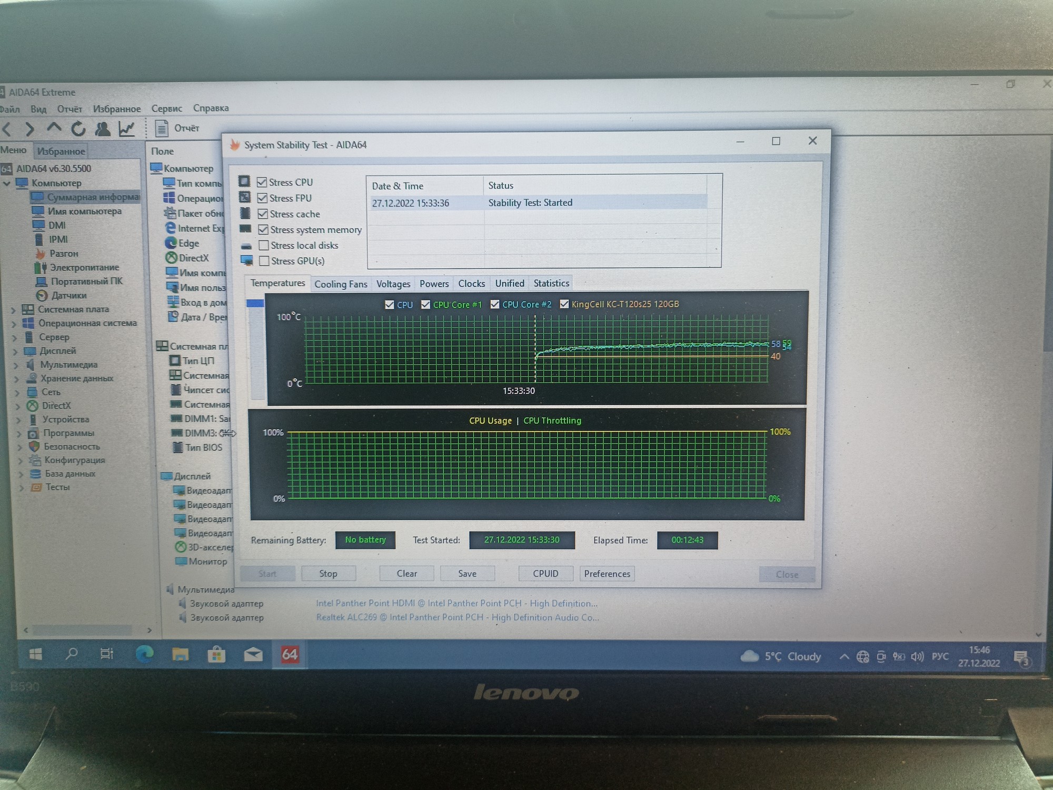The height and width of the screenshot is (790, 1053).
Task: Expand Дисплей tree node
Action: click(x=15, y=351)
